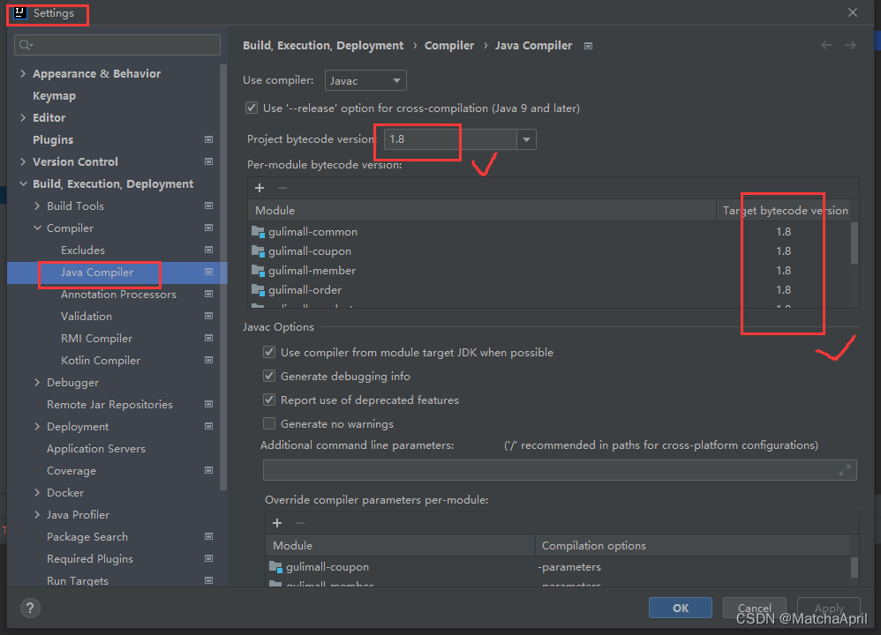Expand Appearance & Behavior section
This screenshot has height=635, width=881.
pyautogui.click(x=23, y=73)
